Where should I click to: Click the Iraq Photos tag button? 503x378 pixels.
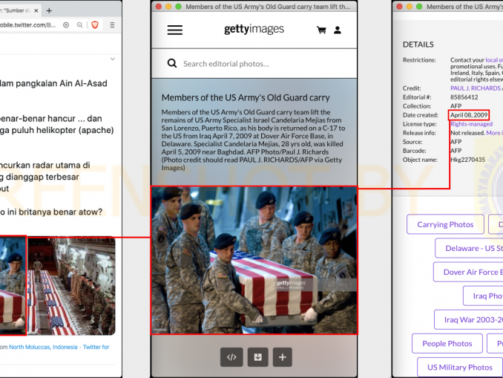click(483, 296)
